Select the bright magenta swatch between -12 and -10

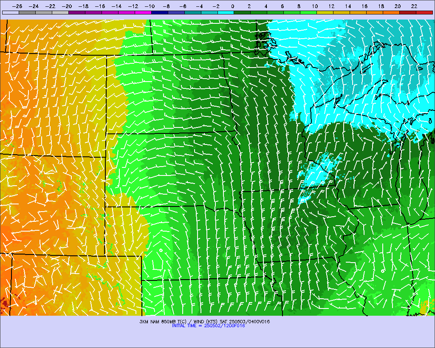(x=143, y=13)
